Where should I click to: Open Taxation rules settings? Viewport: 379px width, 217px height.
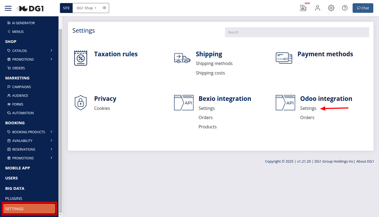point(116,54)
